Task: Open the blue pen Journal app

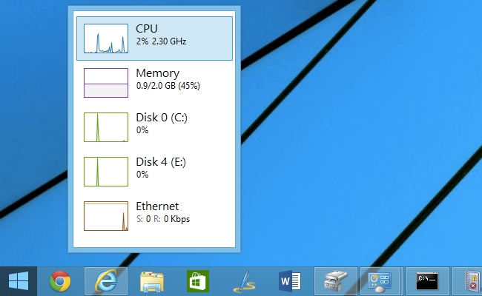Action: pyautogui.click(x=244, y=281)
